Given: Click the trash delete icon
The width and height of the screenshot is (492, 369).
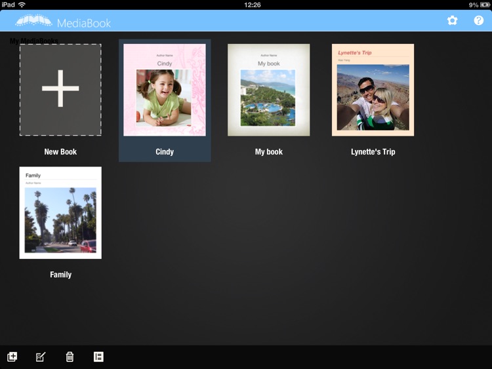Looking at the screenshot, I should click(x=70, y=357).
